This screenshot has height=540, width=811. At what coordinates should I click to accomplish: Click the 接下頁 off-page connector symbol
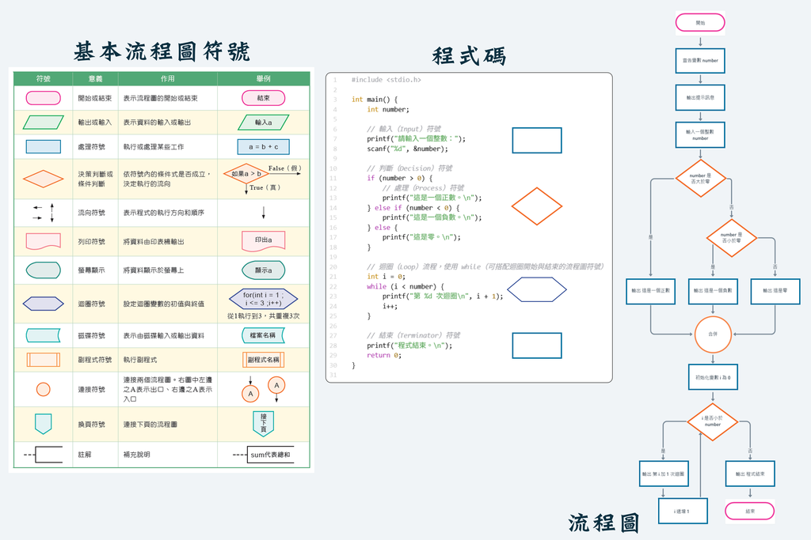[x=263, y=424]
